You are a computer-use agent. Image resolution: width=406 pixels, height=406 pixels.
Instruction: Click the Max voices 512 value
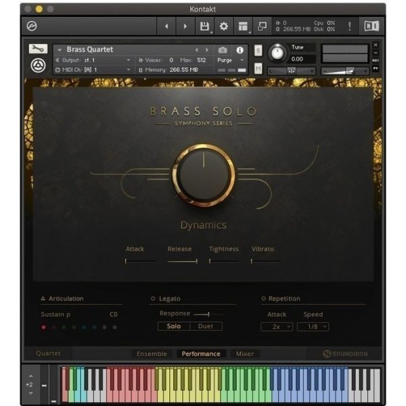(x=202, y=60)
